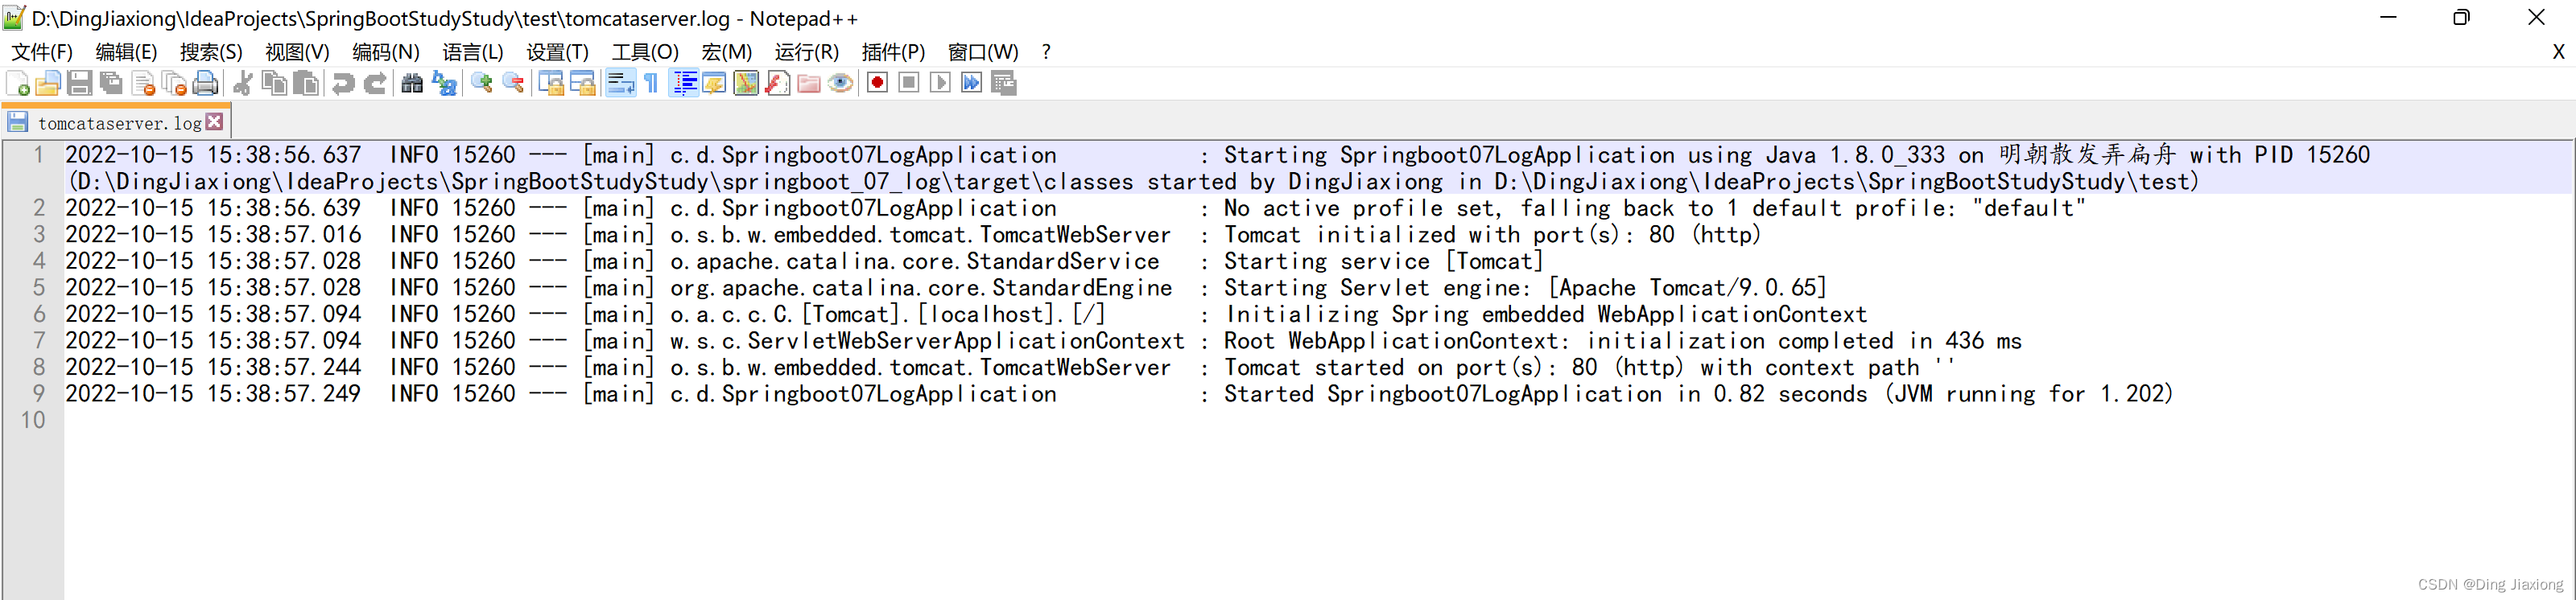The image size is (2576, 600).
Task: Open the 工具(O) menu
Action: pos(645,52)
